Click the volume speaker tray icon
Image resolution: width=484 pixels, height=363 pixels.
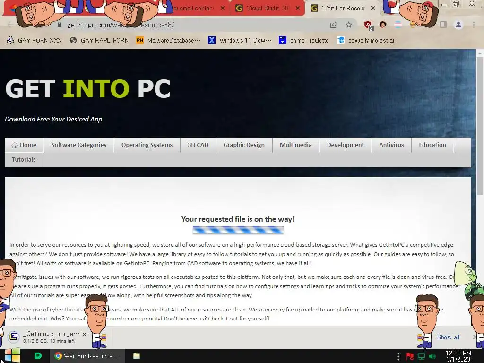point(432,356)
